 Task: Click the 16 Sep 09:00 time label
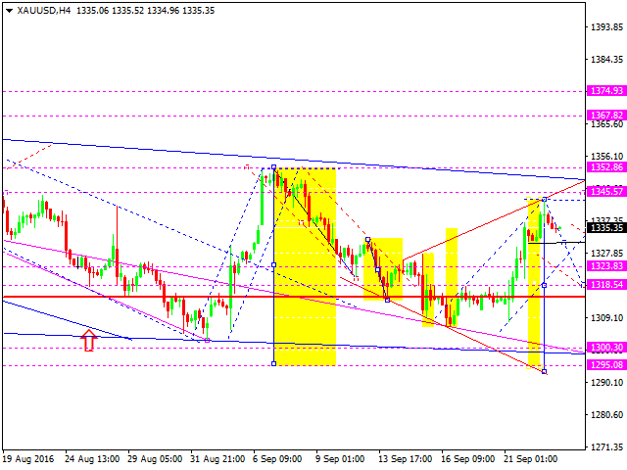coord(468,459)
